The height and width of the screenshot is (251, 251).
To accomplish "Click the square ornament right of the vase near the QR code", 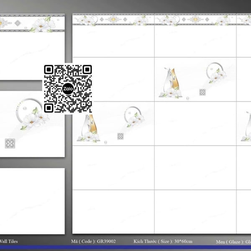I will click(x=120, y=136).
